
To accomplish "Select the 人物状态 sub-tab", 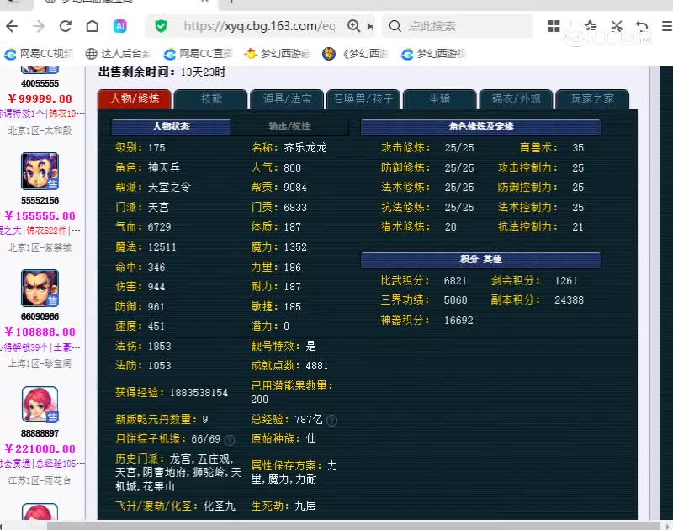I will coord(171,126).
